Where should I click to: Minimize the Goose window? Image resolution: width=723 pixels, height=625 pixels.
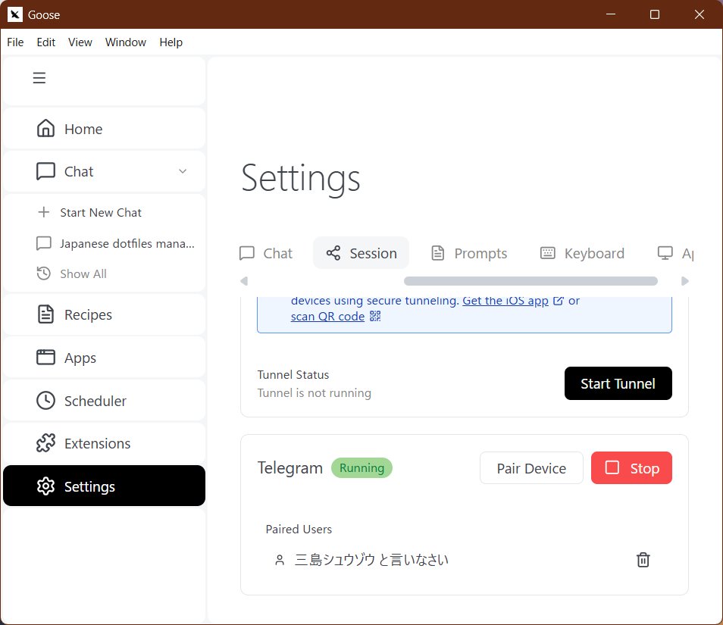[x=611, y=14]
